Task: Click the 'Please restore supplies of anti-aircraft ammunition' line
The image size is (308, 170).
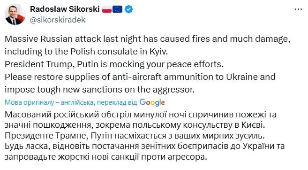Action: (140, 77)
